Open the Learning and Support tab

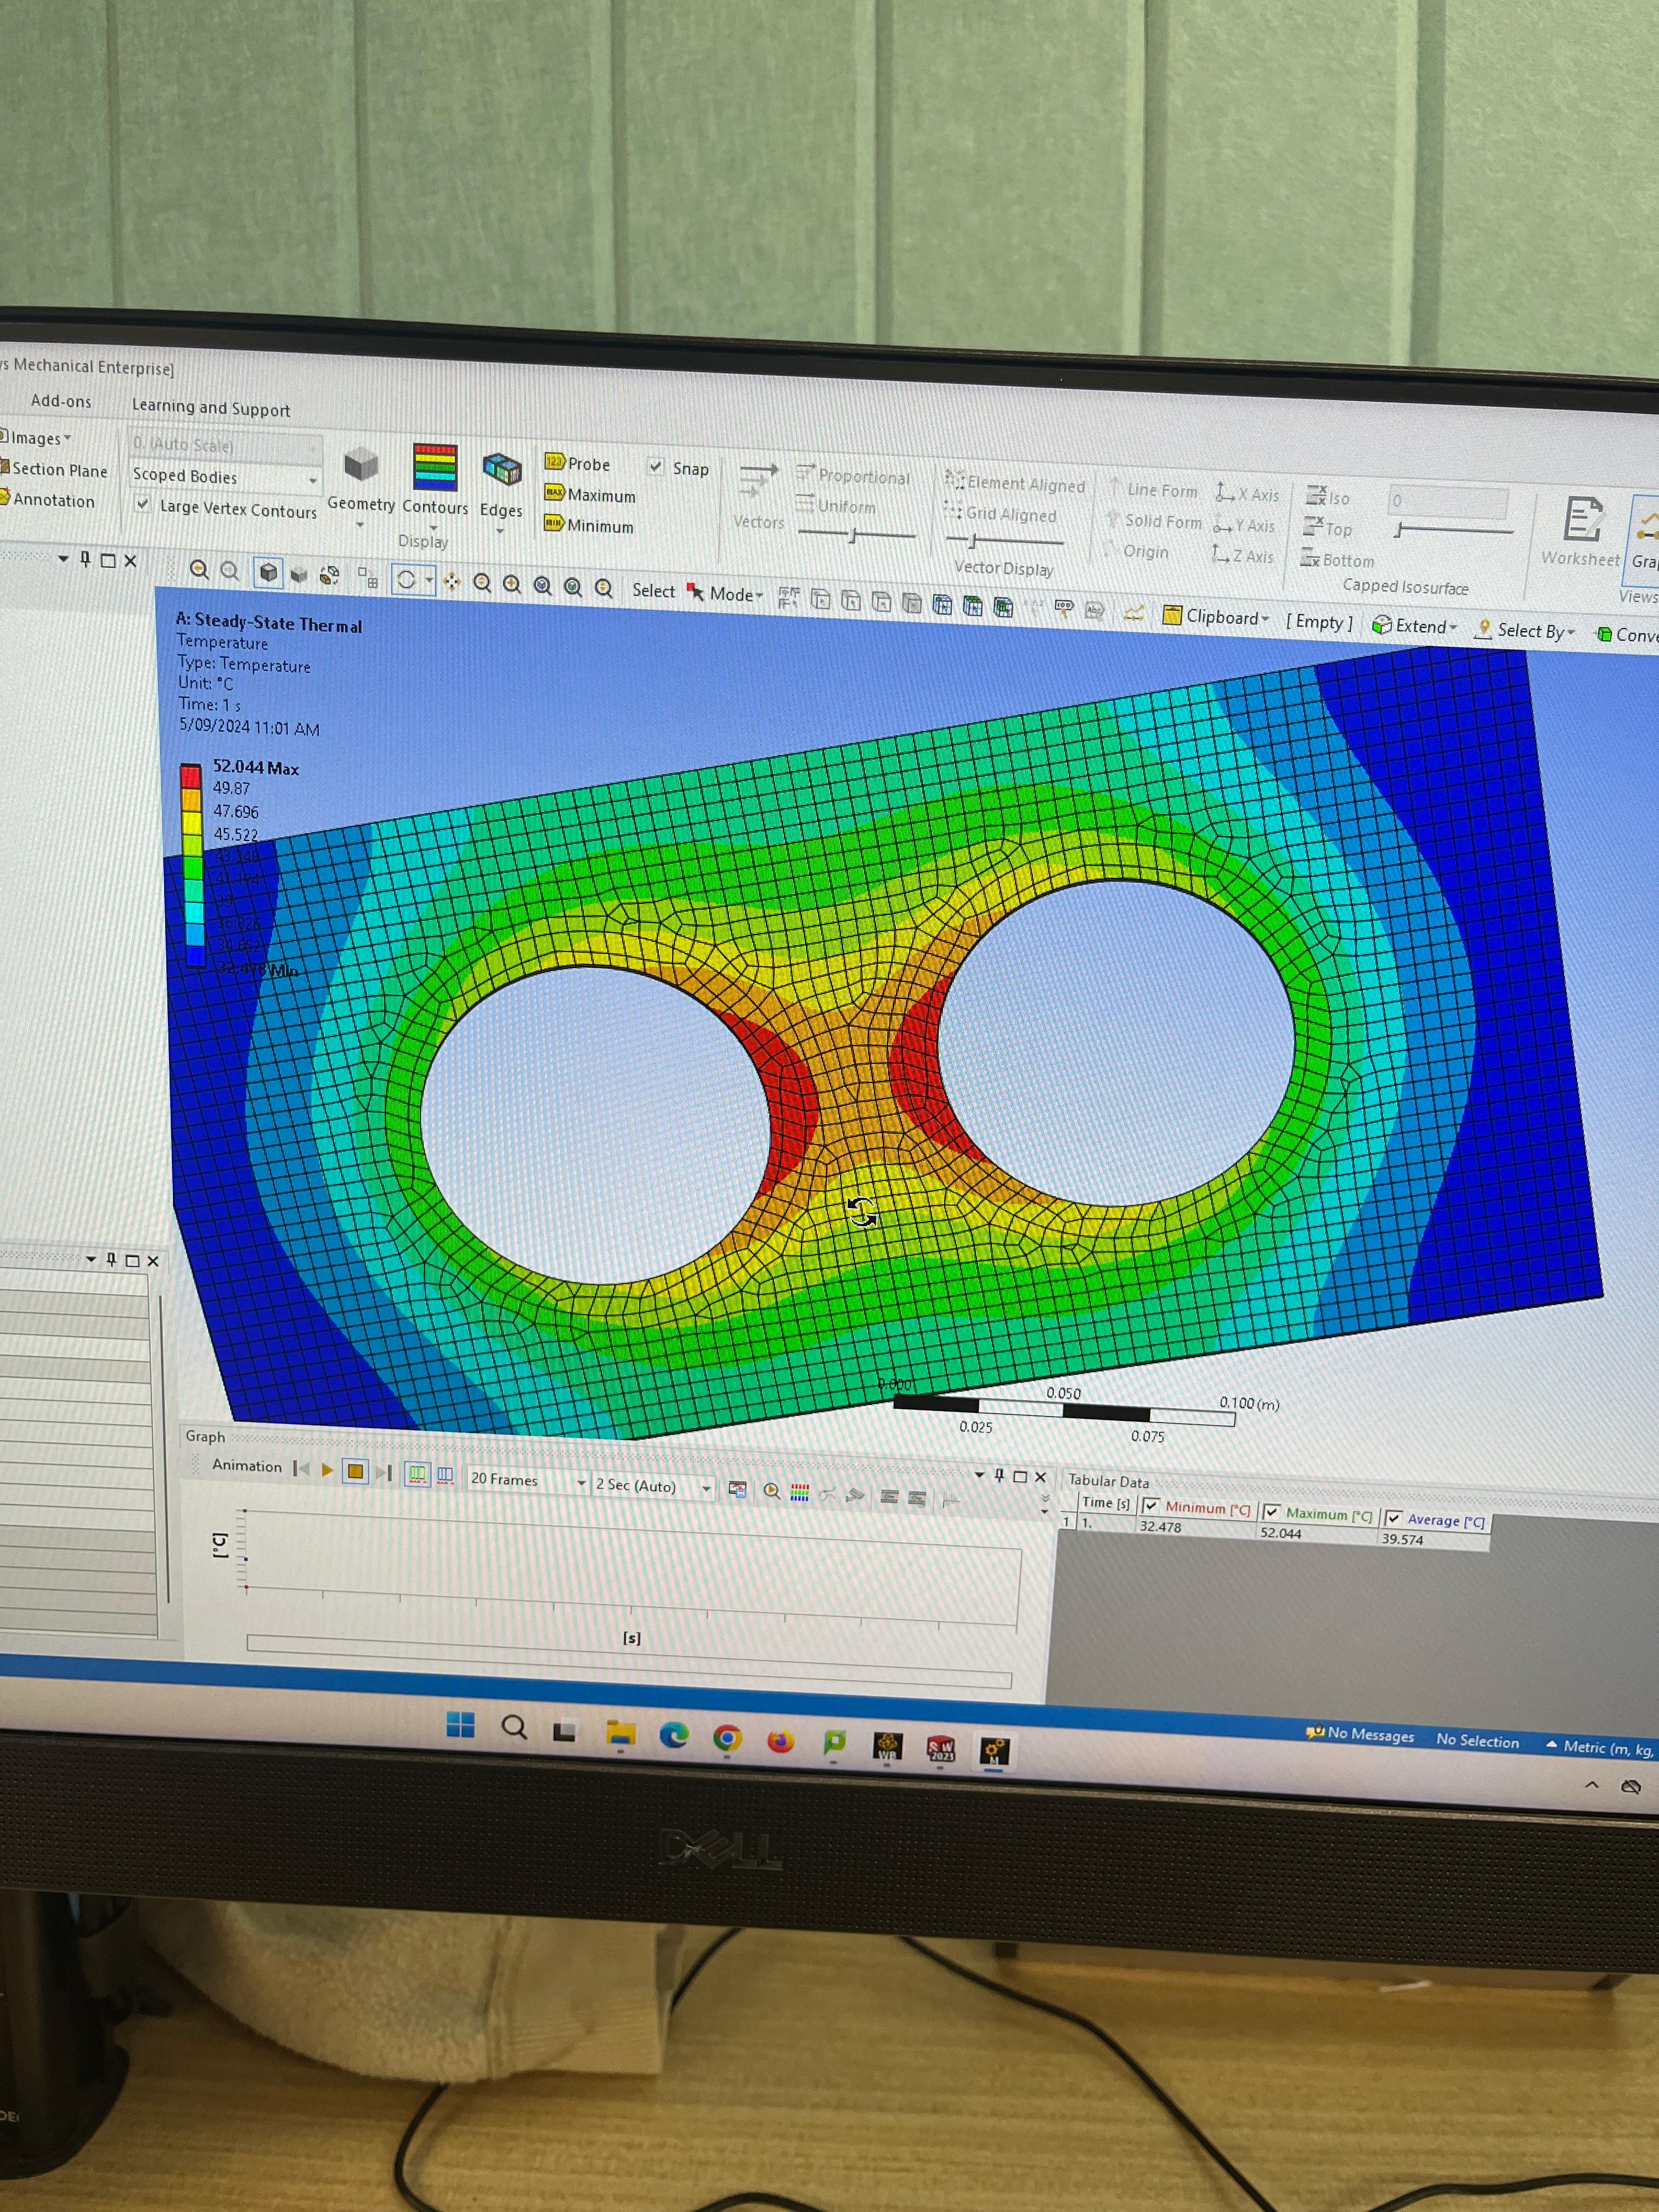211,408
